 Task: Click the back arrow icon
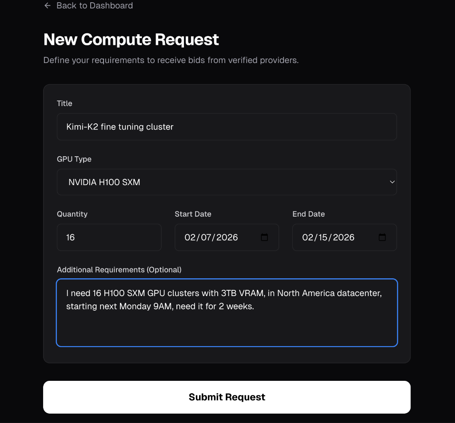48,6
